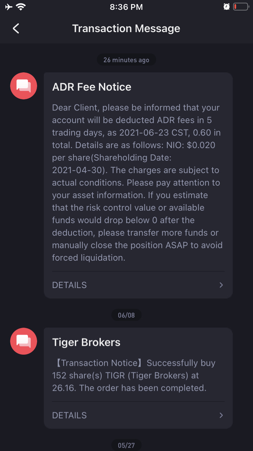The width and height of the screenshot is (253, 451).
Task: Tap the battery indicator icon
Action: pos(241,7)
